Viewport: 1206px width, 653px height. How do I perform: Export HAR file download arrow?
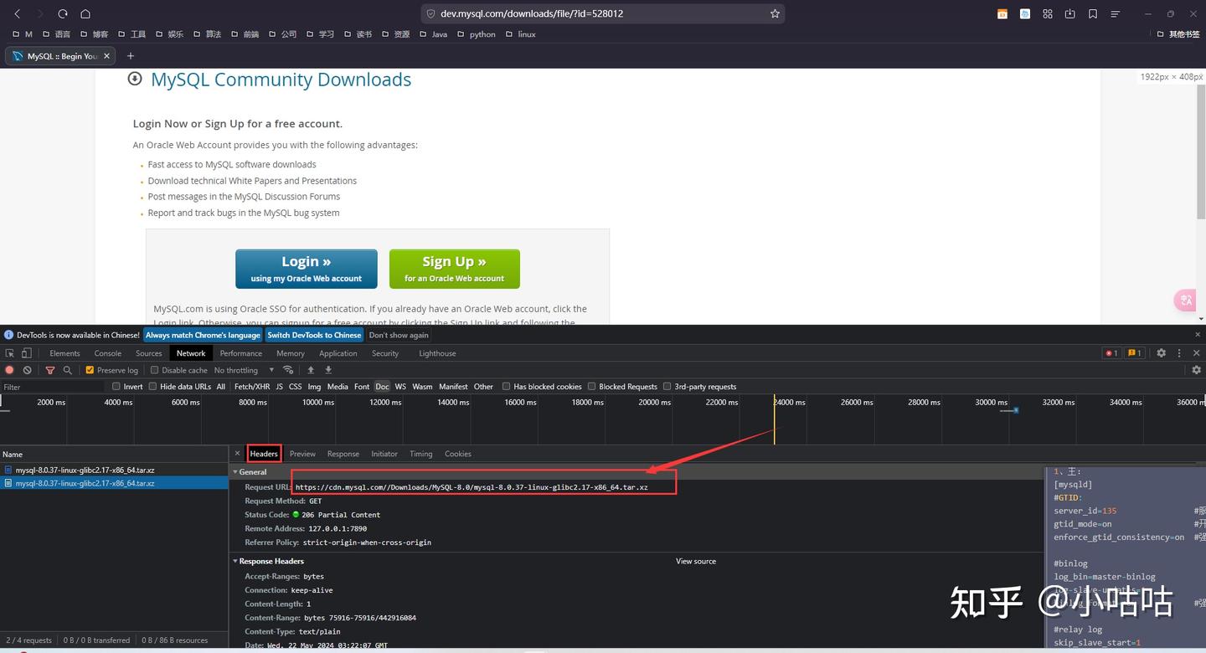click(328, 370)
